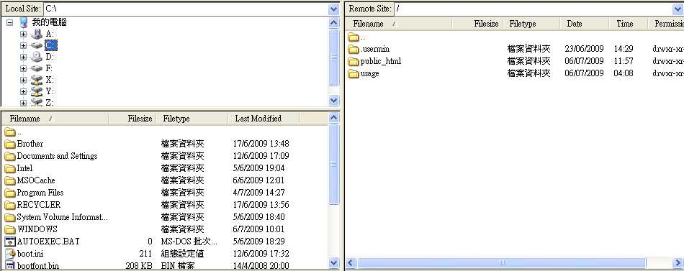The image size is (684, 271).
Task: Select the AUTOEXEC.BAT file icon
Action: 10,242
